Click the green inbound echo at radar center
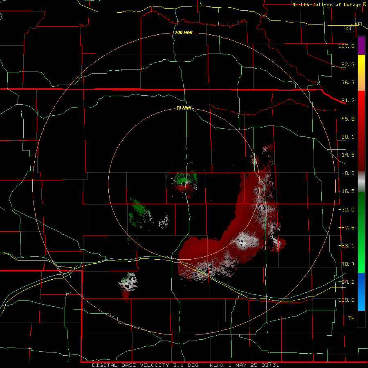Viewport: 368px width, 368px height. click(x=185, y=177)
